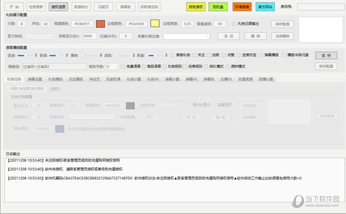Click the 过滤(抖币) field showing 0

(x=126, y=36)
